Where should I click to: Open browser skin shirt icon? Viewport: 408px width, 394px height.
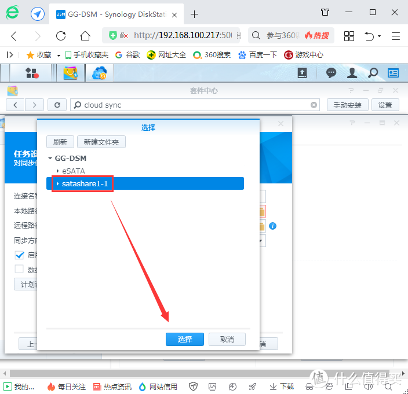point(325,12)
